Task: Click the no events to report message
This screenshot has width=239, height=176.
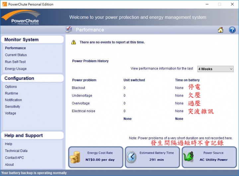Action: point(112,42)
